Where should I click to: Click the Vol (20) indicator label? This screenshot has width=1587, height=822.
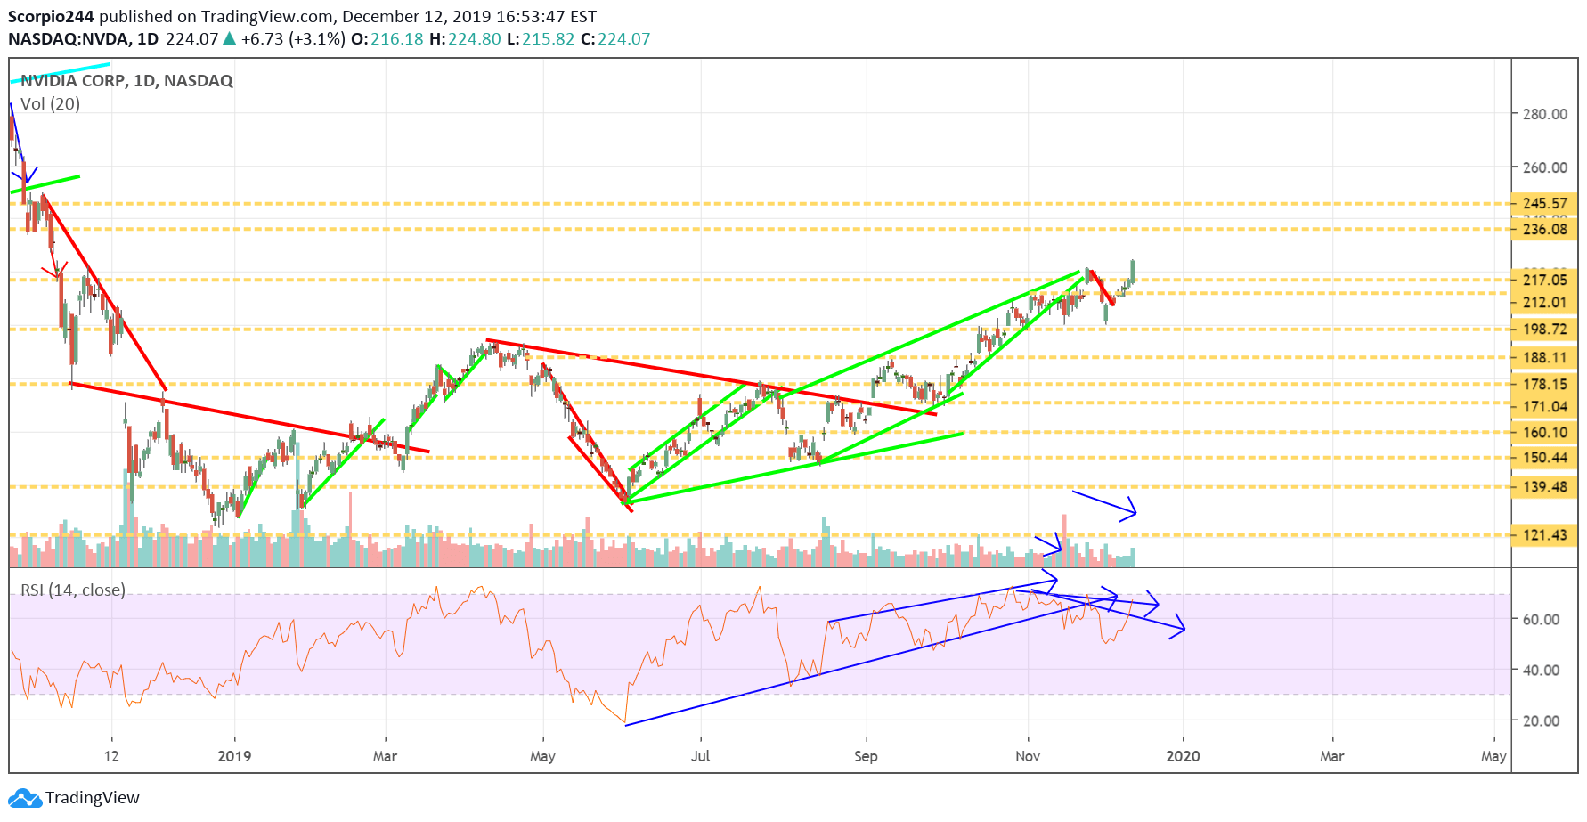point(50,103)
